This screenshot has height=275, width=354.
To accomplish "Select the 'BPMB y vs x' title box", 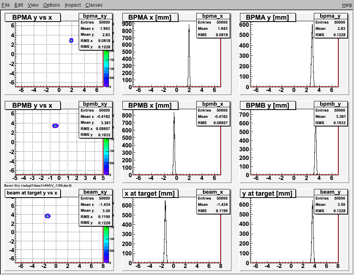I will pos(33,105).
